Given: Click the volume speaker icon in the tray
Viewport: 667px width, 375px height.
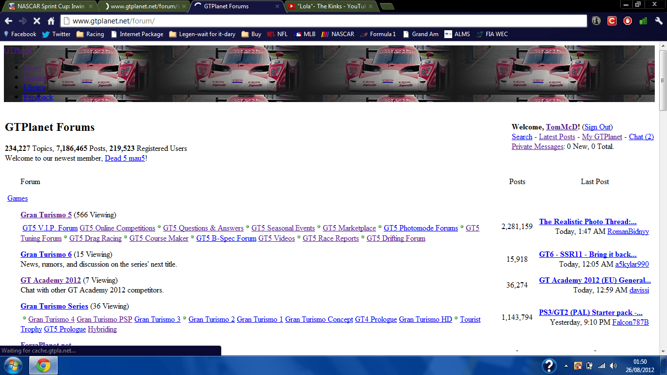Looking at the screenshot, I should 613,366.
